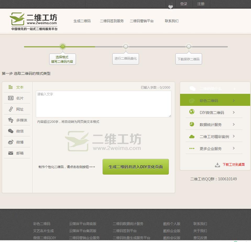Click the download-to-desktop tray icon

click(217, 165)
